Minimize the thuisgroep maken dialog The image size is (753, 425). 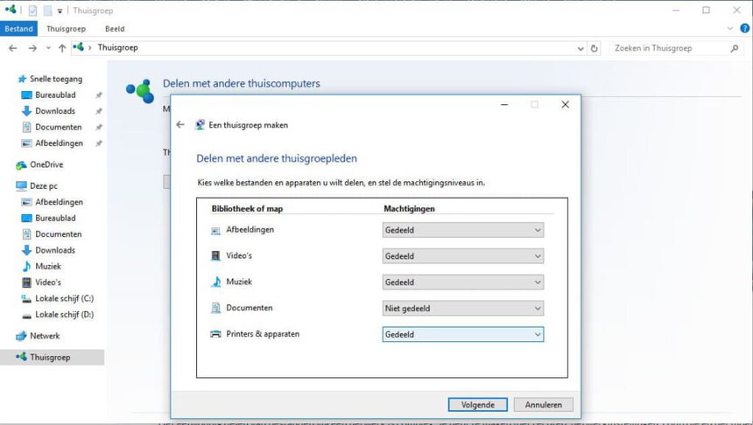click(x=504, y=105)
